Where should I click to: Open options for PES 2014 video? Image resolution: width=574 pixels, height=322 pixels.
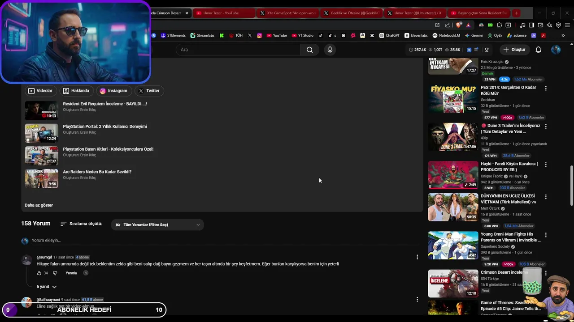[x=546, y=89]
